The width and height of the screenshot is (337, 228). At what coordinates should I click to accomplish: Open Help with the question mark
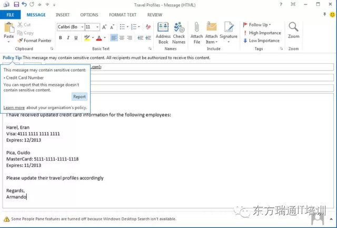pos(281,4)
